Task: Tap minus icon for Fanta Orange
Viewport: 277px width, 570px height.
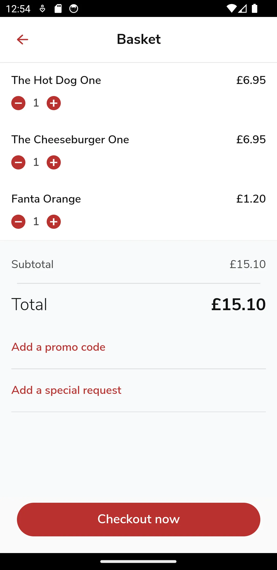Action: (x=18, y=222)
